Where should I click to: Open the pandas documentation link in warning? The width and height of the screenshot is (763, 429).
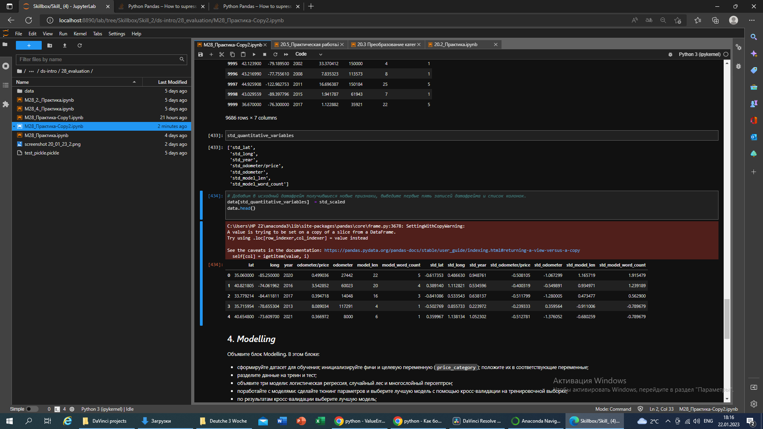coord(452,251)
